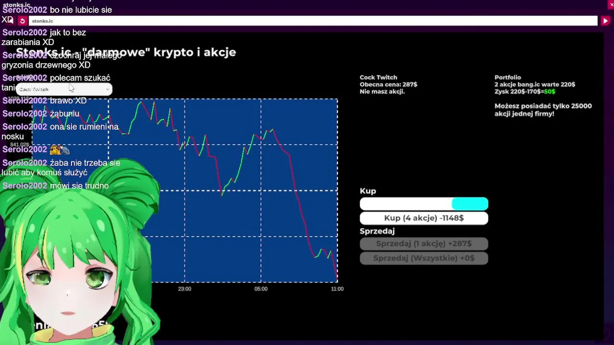Adjust the Kup quantity slider

[424, 204]
